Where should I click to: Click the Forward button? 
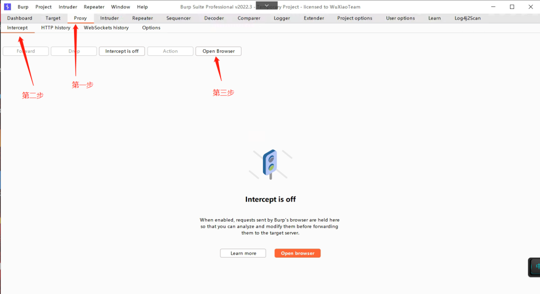(26, 51)
